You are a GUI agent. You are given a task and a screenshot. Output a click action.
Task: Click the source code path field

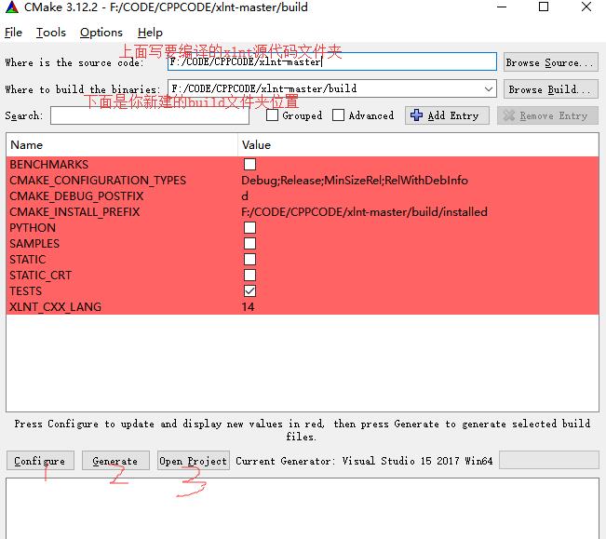point(332,61)
